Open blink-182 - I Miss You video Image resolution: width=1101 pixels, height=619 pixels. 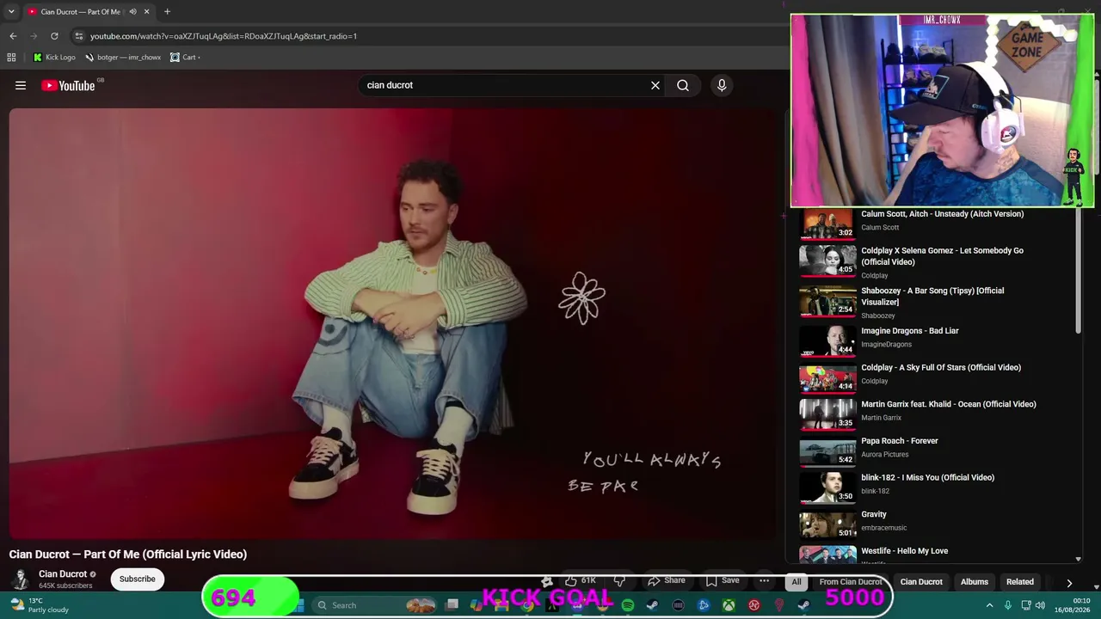pyautogui.click(x=927, y=478)
